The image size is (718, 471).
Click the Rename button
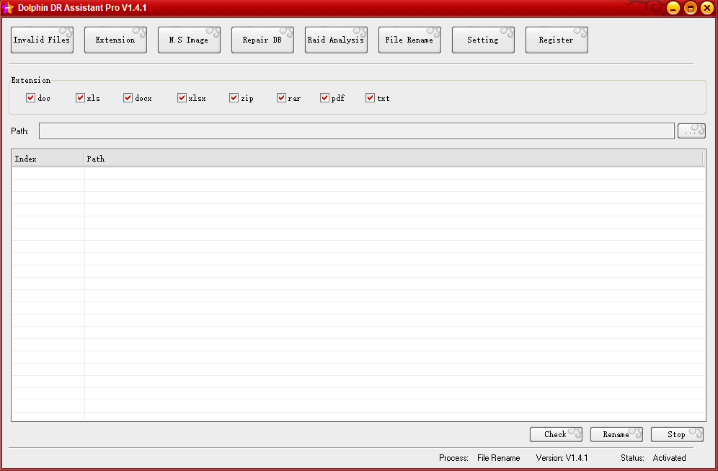[x=616, y=434]
